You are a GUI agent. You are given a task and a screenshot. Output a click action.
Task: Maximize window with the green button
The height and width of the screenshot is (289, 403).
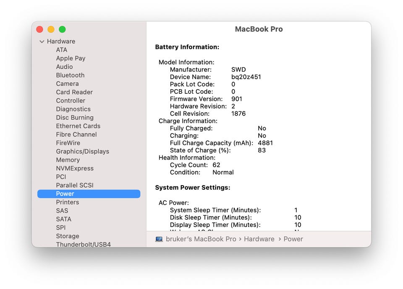62,29
